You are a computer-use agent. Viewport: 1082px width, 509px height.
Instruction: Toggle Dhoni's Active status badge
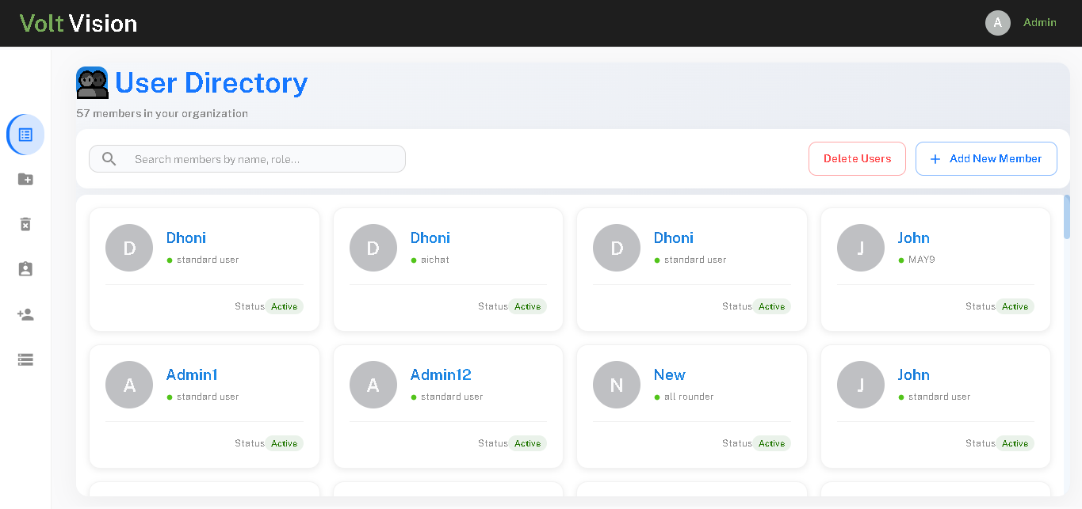coord(285,306)
